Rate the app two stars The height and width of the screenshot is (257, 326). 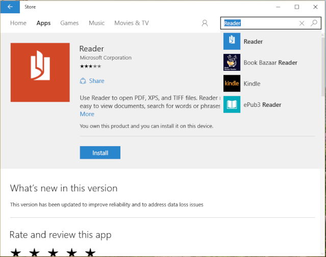click(34, 252)
